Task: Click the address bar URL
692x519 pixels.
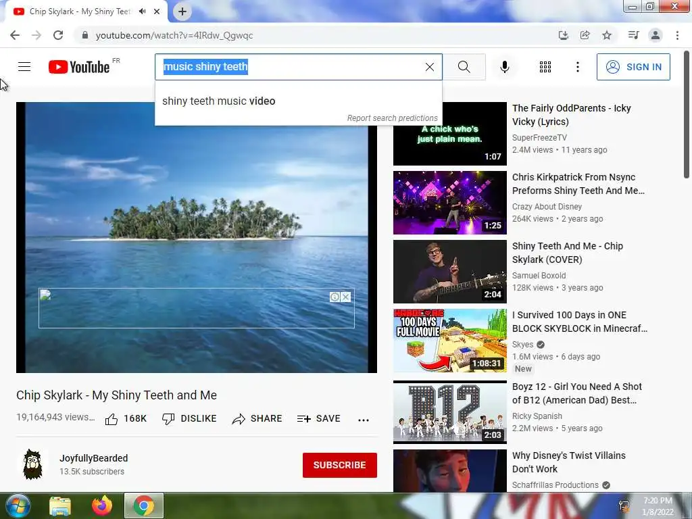Action: pyautogui.click(x=174, y=35)
